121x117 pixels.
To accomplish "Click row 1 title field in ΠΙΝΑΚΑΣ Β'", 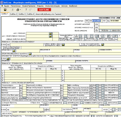I will coord(17,71).
